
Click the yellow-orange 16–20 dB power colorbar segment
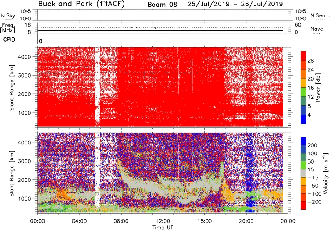click(x=303, y=83)
